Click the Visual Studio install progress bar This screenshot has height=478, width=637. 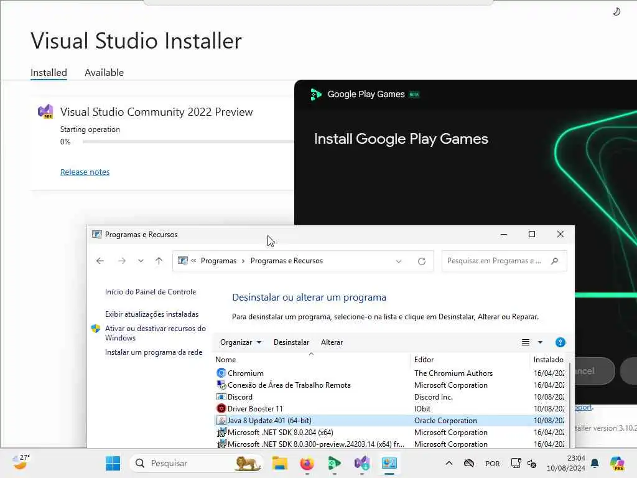pyautogui.click(x=188, y=141)
